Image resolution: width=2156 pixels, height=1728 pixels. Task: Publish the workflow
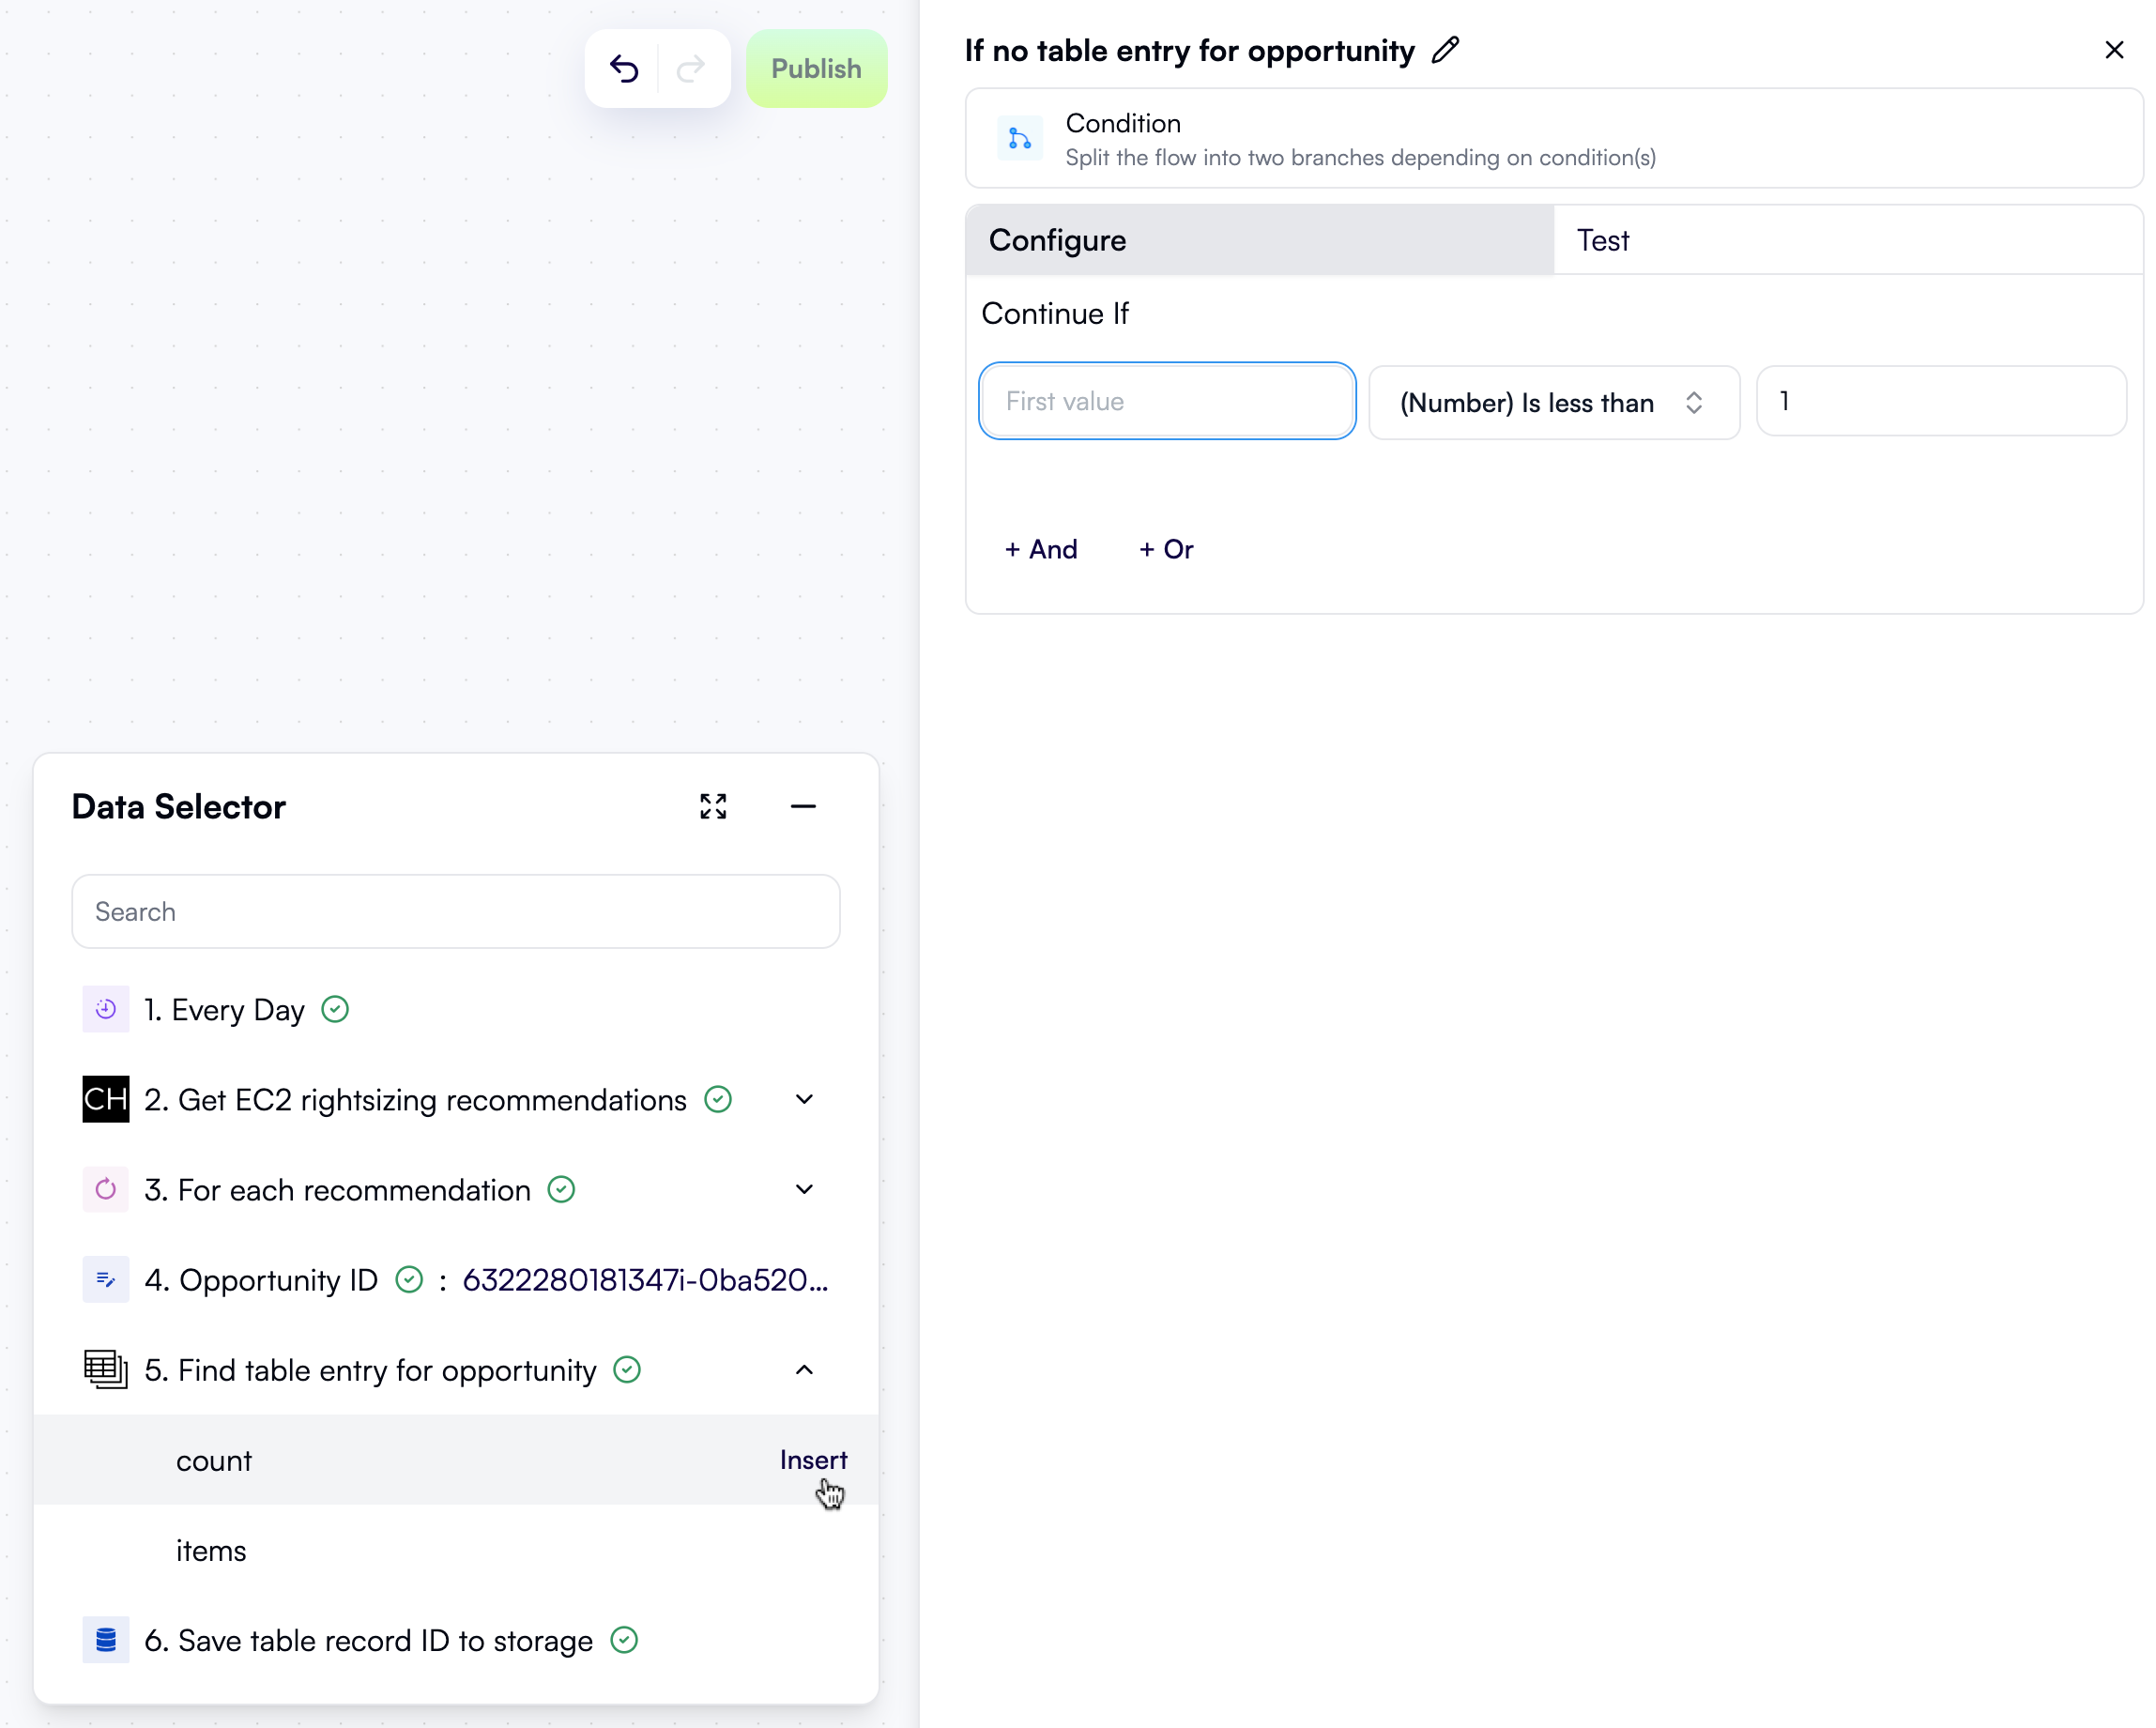tap(816, 68)
